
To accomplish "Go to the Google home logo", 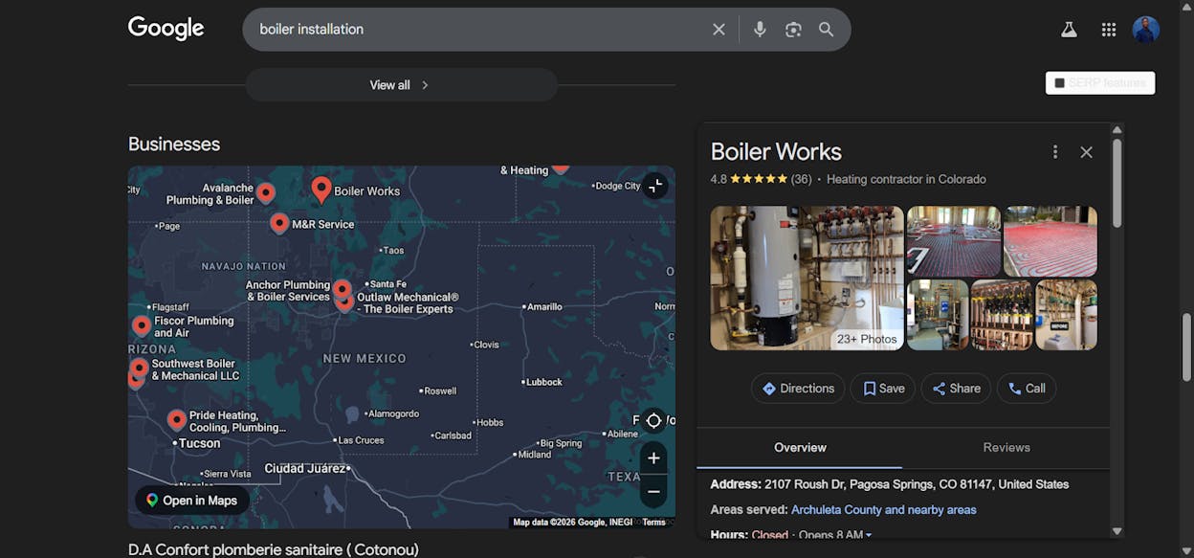I will pos(166,29).
